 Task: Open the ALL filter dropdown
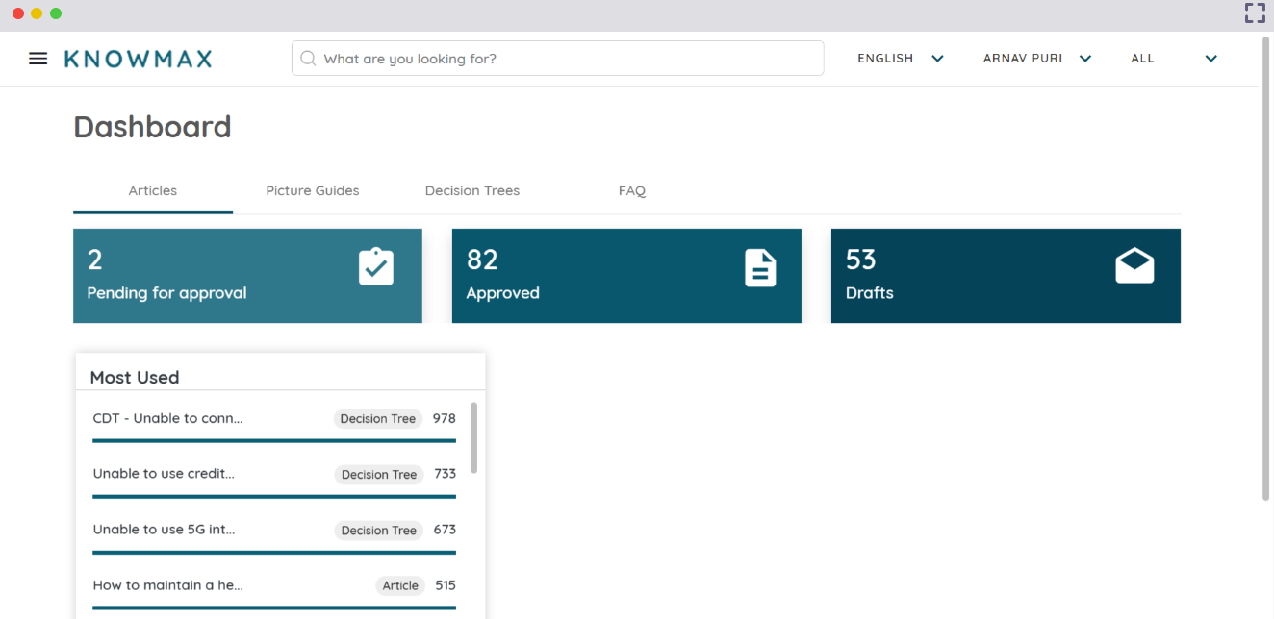coord(1174,58)
